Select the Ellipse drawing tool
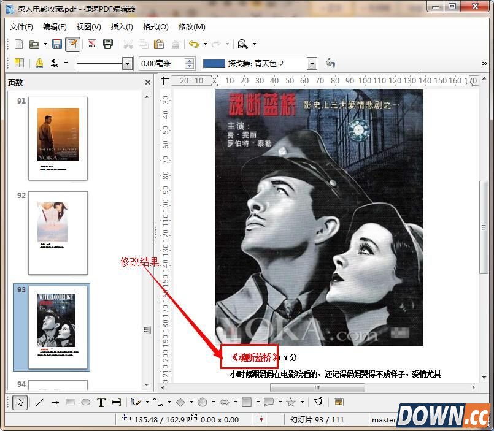 86,402
